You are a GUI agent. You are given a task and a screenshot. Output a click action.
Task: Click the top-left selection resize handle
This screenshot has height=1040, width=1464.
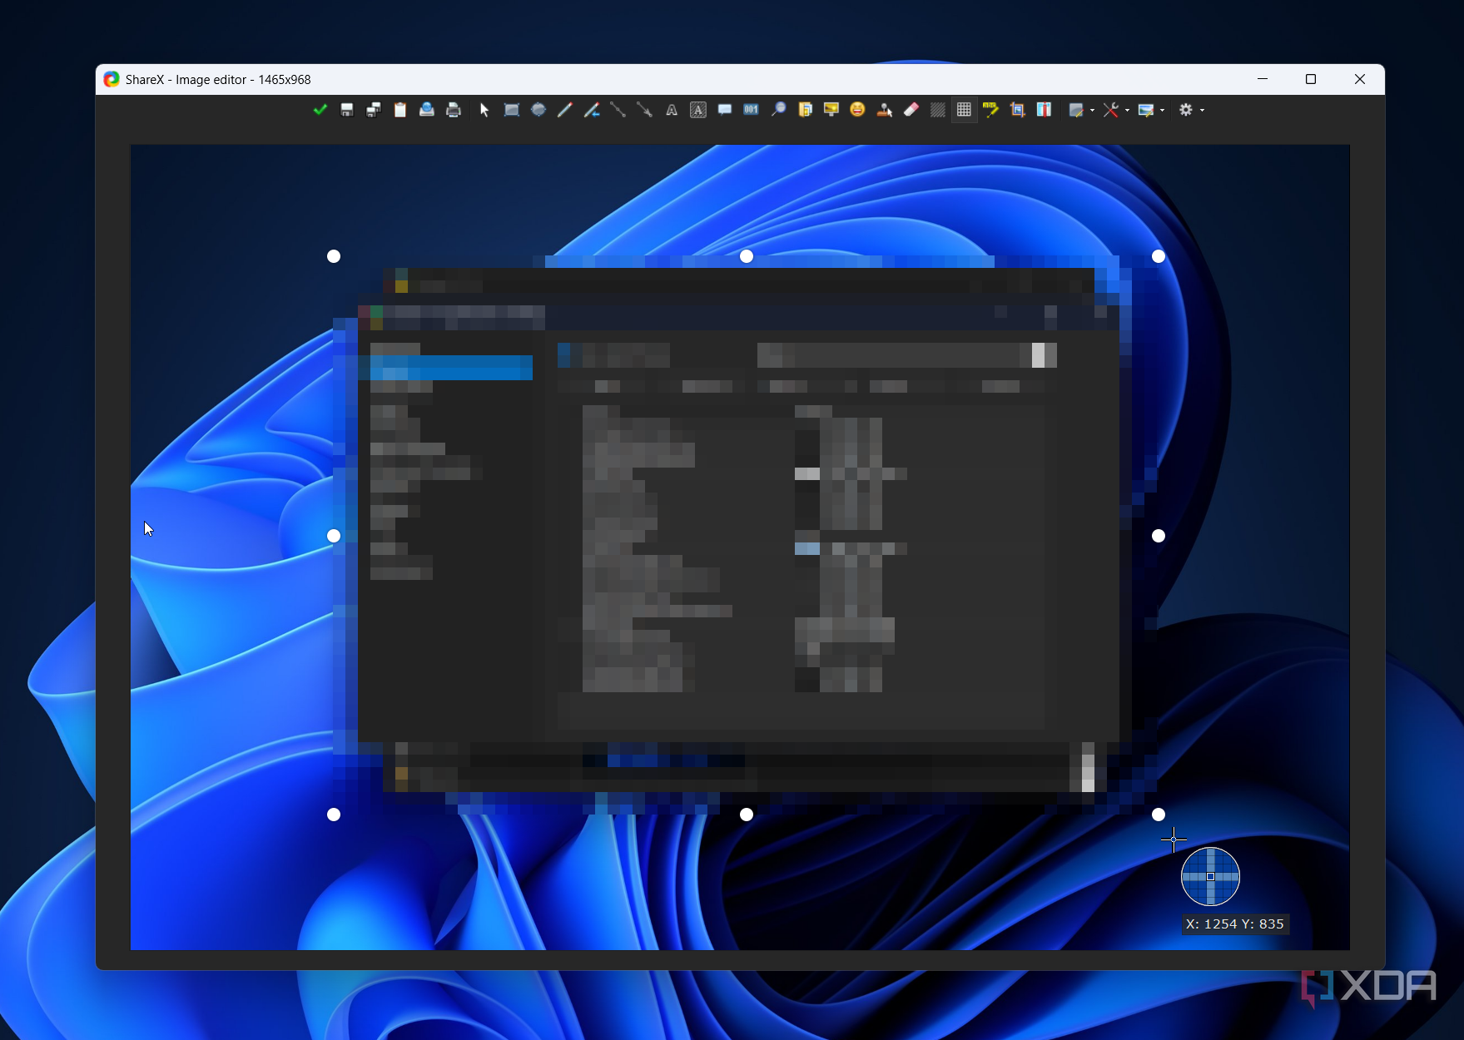coord(334,256)
